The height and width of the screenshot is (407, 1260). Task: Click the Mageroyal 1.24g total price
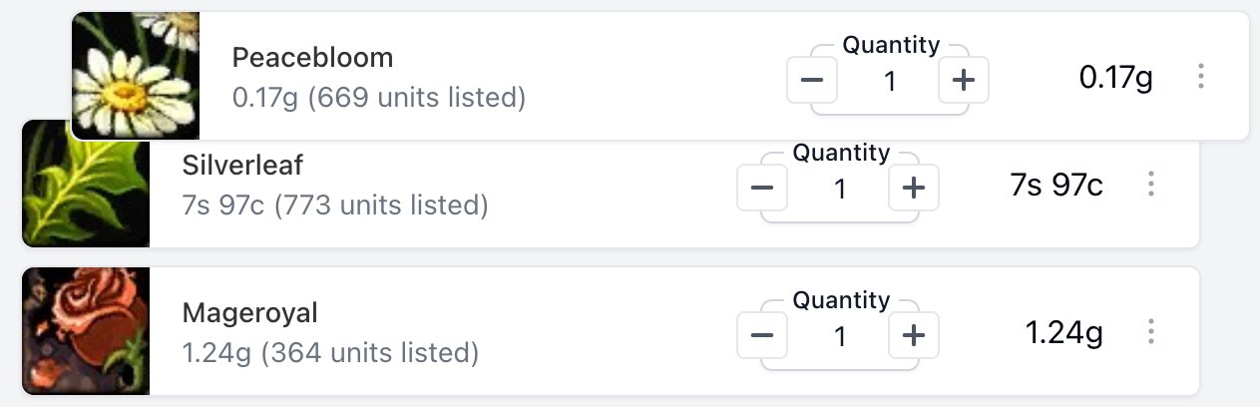1064,332
